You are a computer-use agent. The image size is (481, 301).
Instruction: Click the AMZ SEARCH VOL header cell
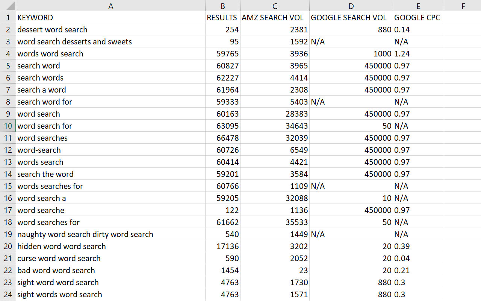(x=275, y=18)
